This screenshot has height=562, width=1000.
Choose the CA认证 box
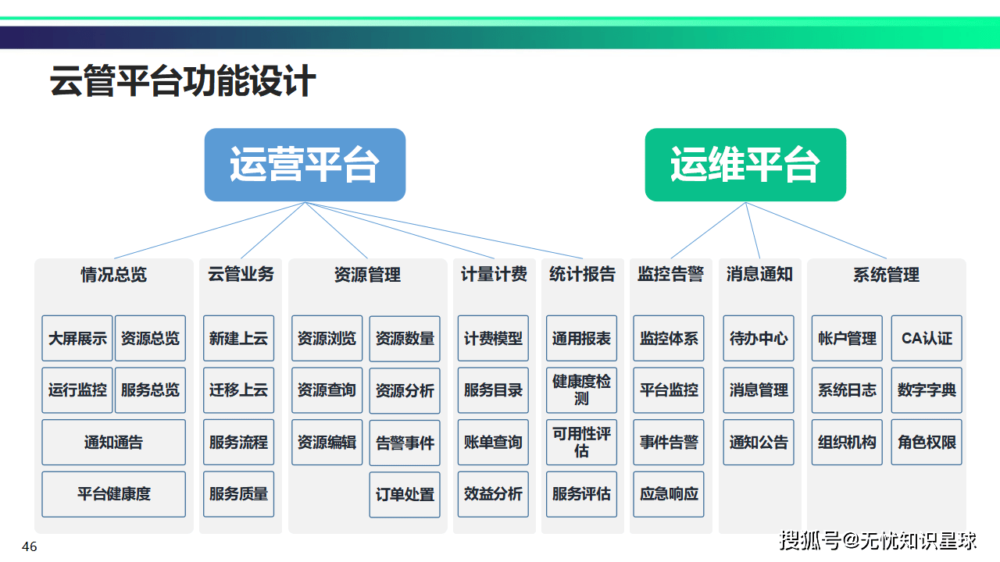927,338
